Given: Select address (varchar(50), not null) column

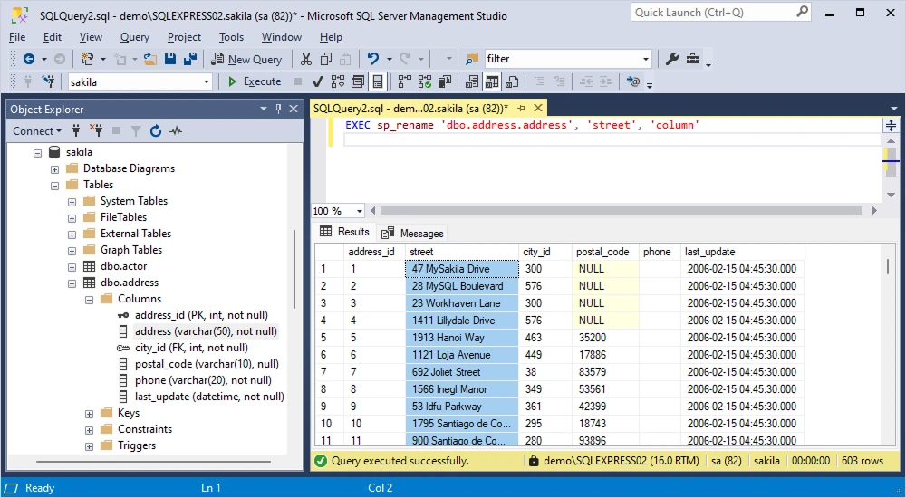Looking at the screenshot, I should pyautogui.click(x=206, y=331).
